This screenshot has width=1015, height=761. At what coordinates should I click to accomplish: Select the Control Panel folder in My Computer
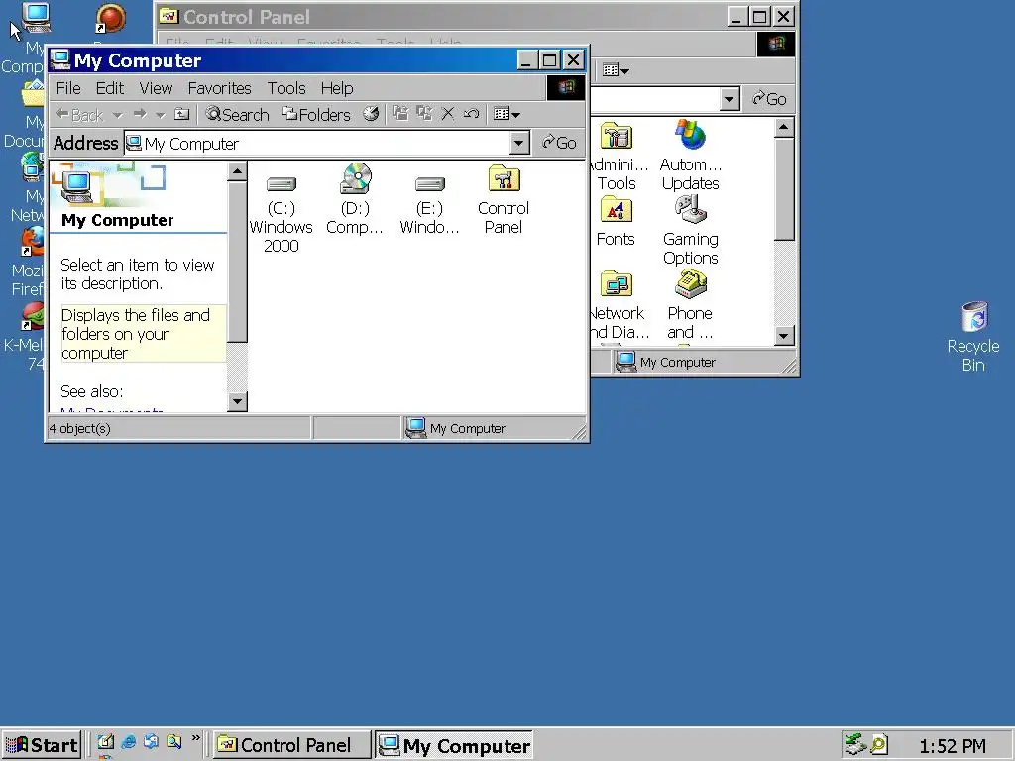tap(503, 200)
